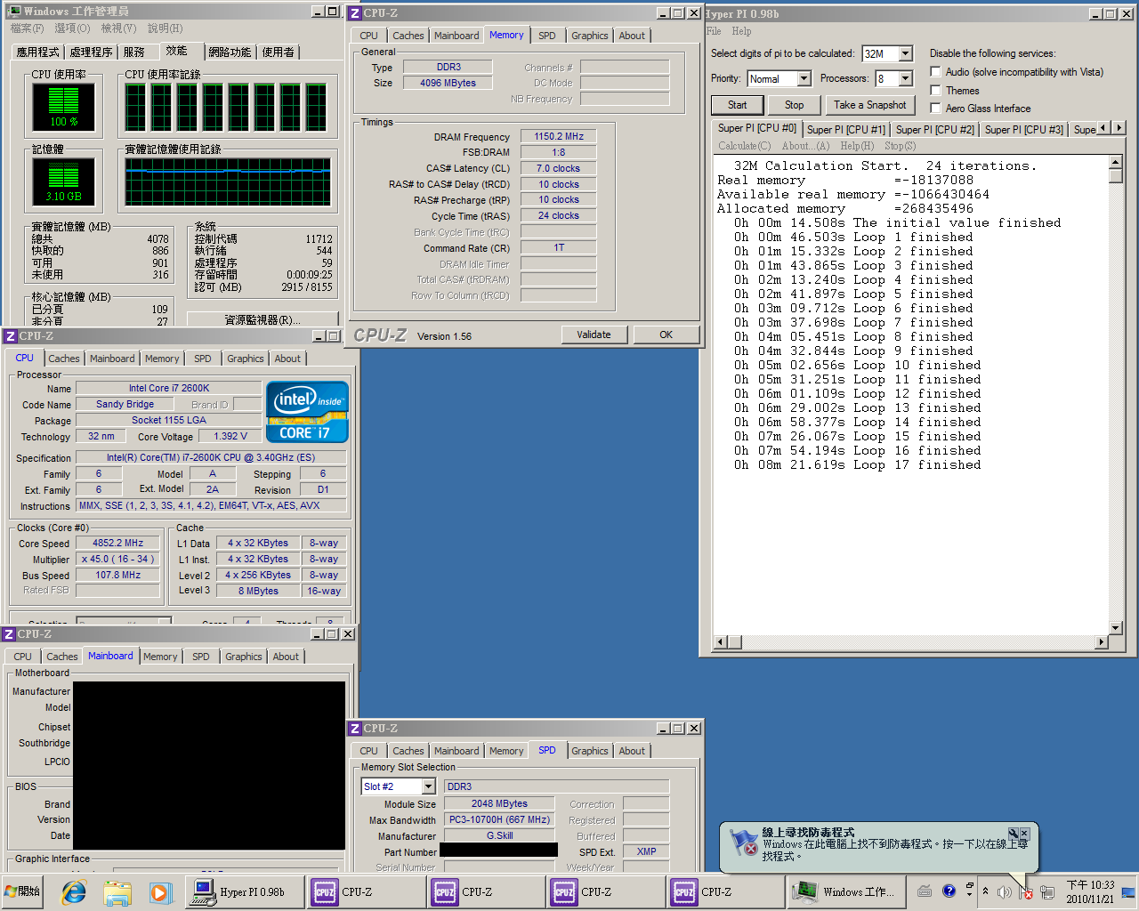Click the OK button in CPU-Z Memory window
The image size is (1139, 911).
coord(666,335)
